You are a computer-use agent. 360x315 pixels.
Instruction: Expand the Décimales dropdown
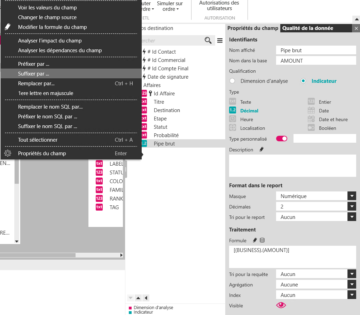(352, 206)
